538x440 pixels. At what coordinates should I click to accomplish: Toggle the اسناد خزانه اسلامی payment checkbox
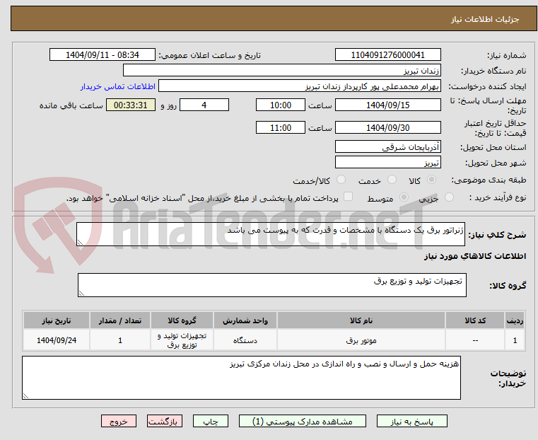pos(349,197)
